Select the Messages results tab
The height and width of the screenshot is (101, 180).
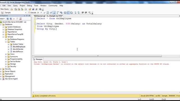tap(38, 59)
